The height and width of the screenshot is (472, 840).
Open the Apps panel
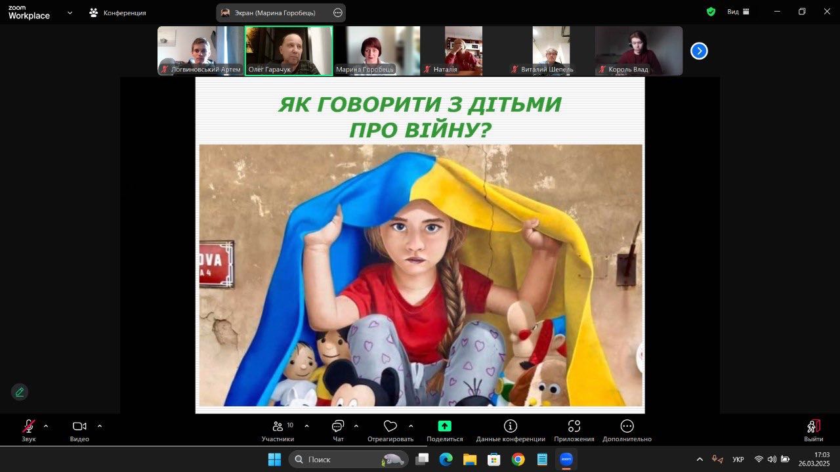point(574,430)
